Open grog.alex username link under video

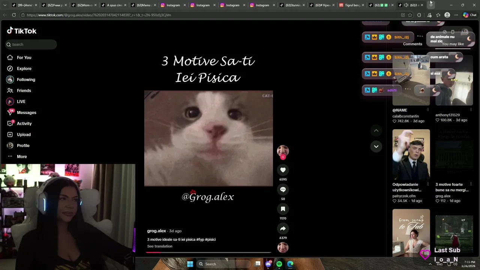(156, 231)
